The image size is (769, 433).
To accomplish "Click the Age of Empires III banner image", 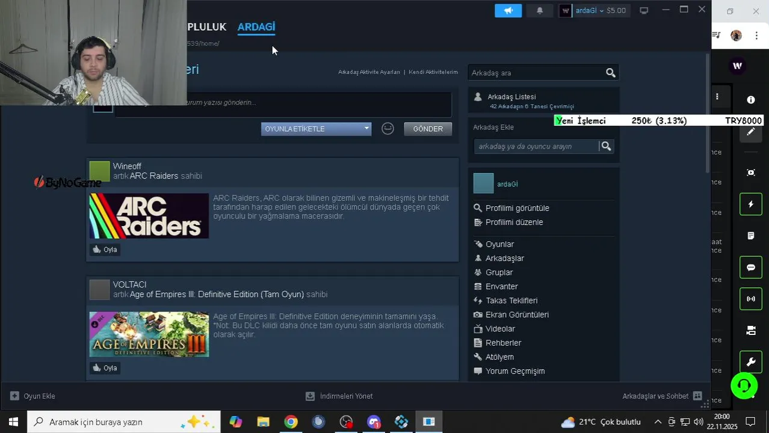I will click(149, 334).
